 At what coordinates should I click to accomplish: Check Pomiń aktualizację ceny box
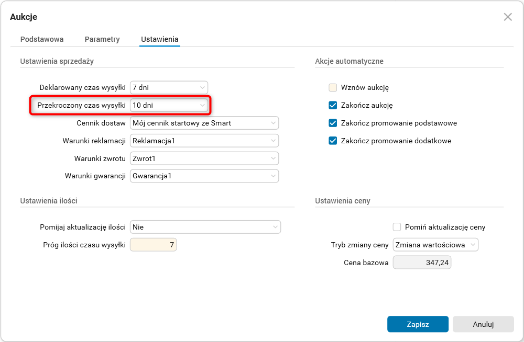point(397,227)
